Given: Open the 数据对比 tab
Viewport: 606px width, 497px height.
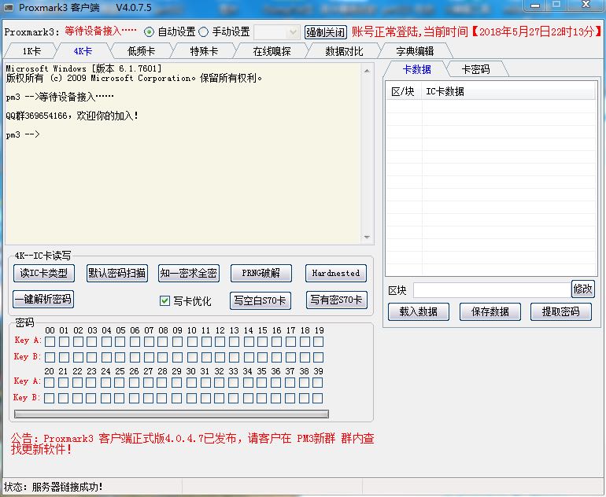Looking at the screenshot, I should click(x=344, y=51).
